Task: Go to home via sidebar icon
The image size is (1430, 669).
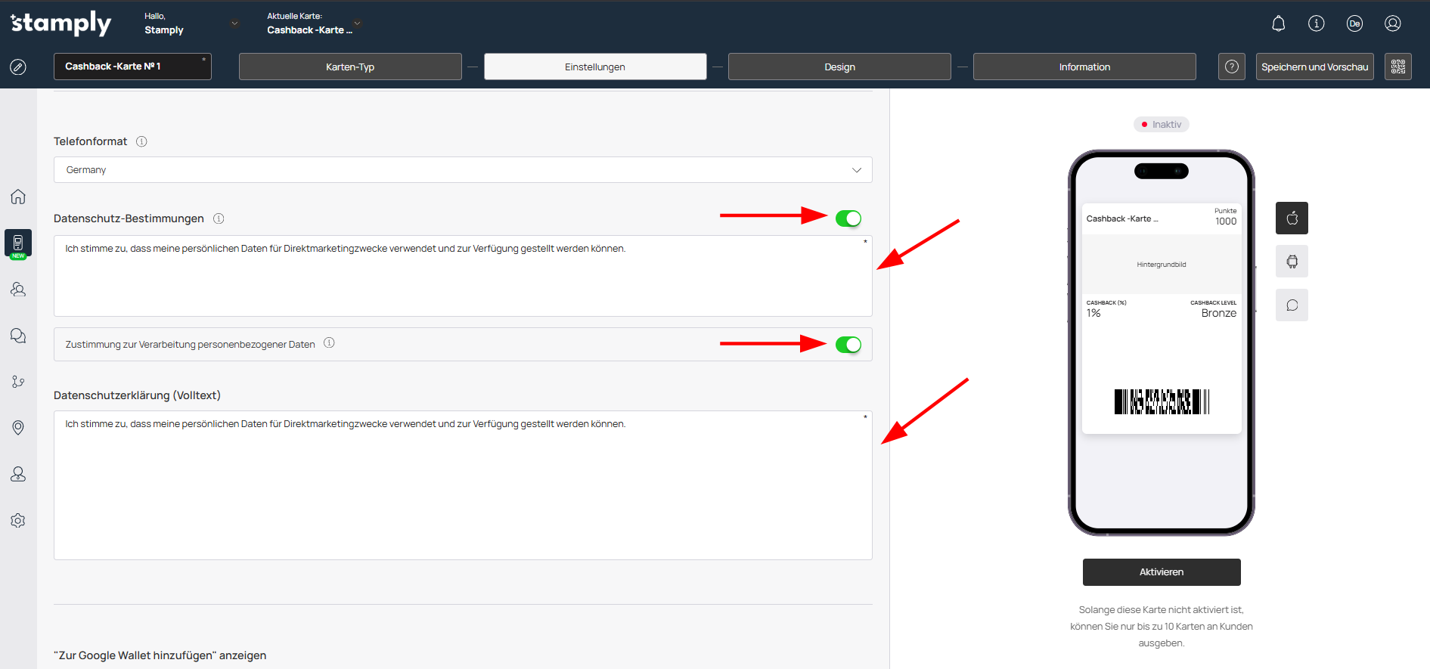Action: (x=18, y=197)
